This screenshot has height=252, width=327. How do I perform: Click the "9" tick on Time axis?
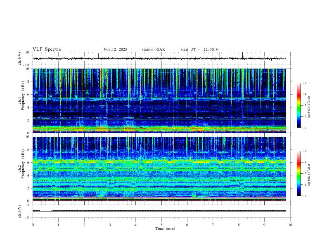(264, 225)
